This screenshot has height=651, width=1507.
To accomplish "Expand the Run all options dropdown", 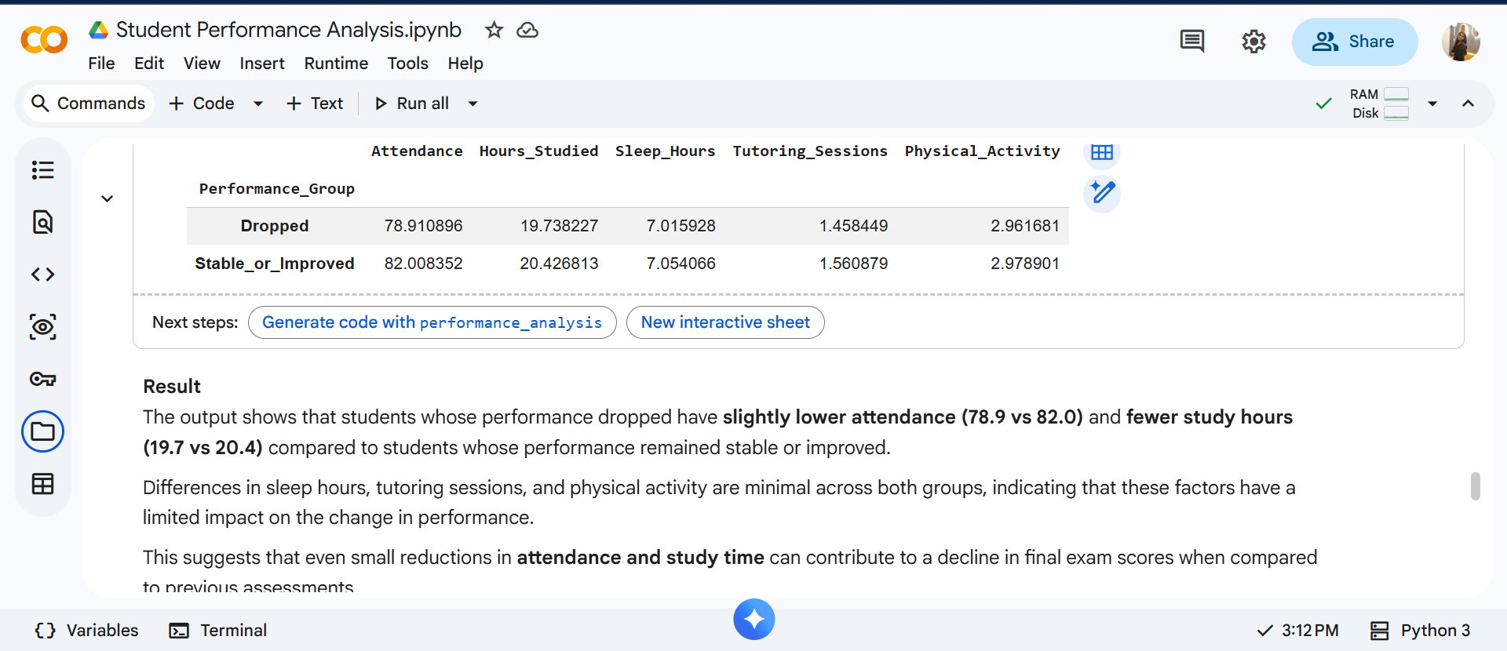I will point(473,104).
